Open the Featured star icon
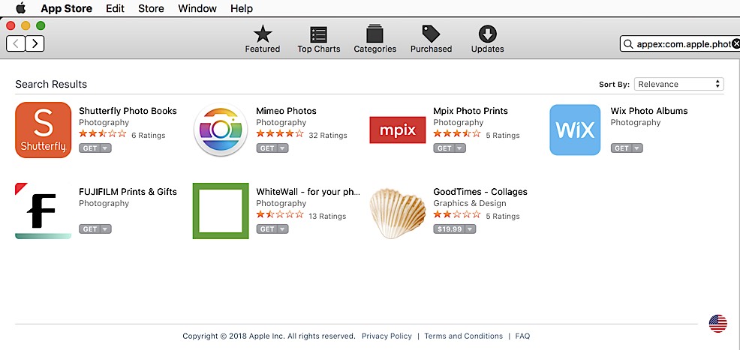 (x=262, y=34)
